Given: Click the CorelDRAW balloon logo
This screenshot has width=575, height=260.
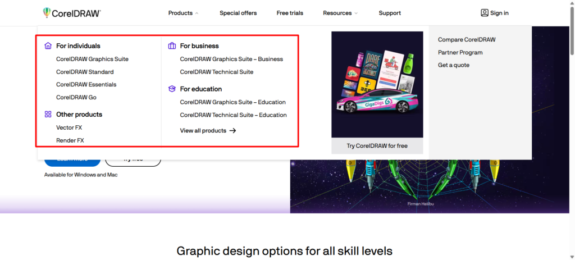Looking at the screenshot, I should coord(47,13).
